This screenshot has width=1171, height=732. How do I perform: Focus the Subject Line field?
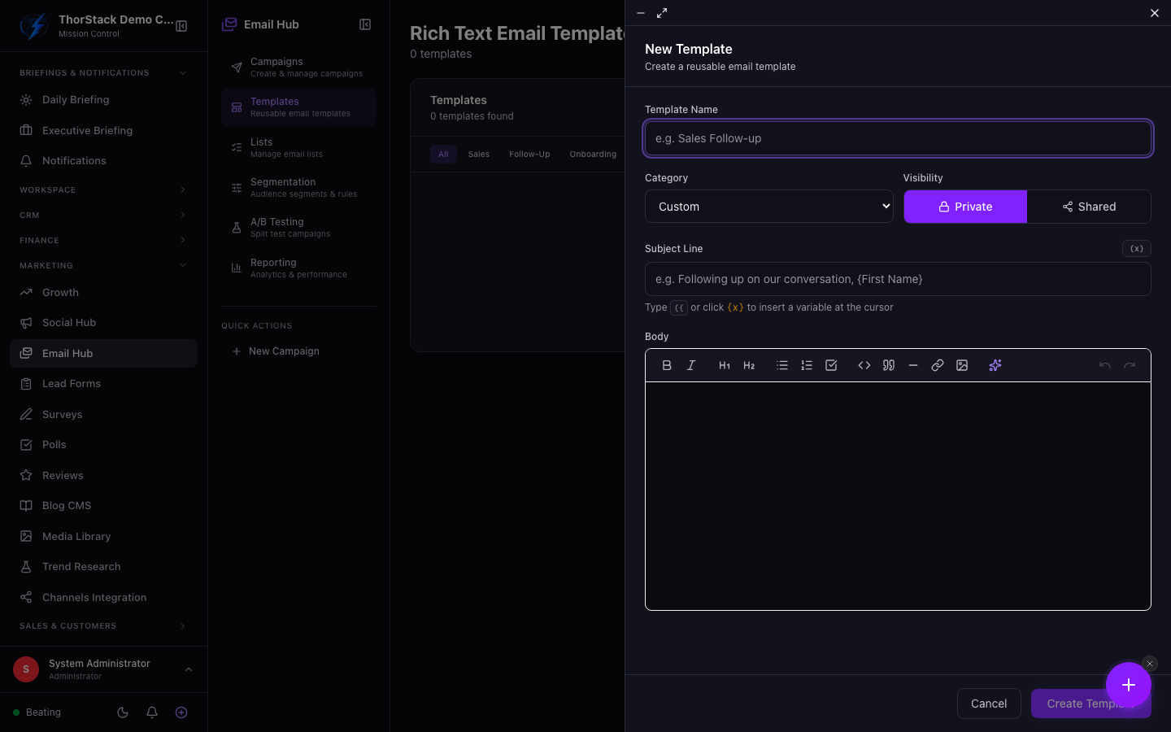coord(898,279)
